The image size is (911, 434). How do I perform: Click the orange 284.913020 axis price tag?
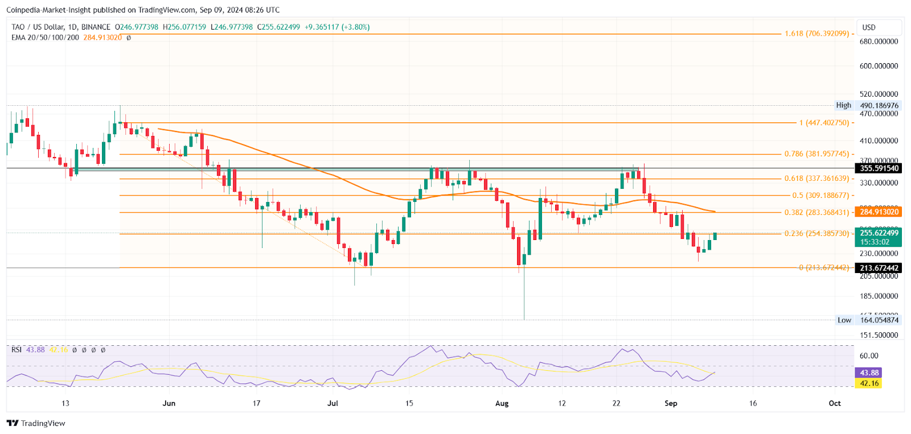coord(879,212)
